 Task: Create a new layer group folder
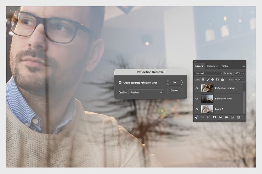click(227, 117)
